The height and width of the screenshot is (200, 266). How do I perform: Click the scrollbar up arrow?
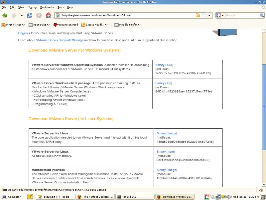click(x=264, y=31)
